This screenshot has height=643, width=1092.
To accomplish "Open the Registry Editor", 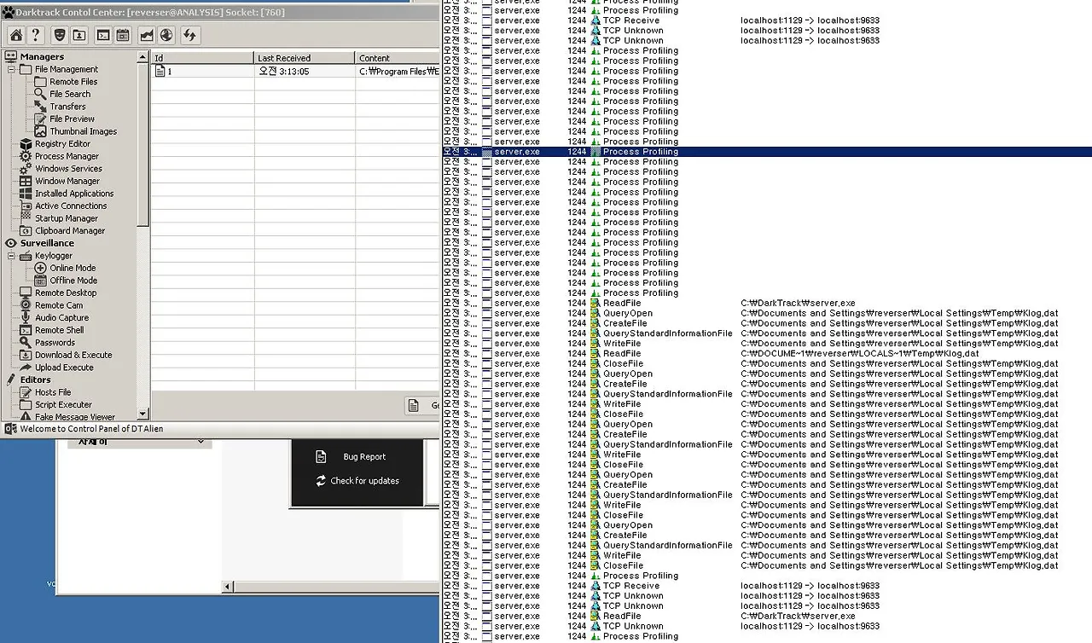I will (x=62, y=144).
